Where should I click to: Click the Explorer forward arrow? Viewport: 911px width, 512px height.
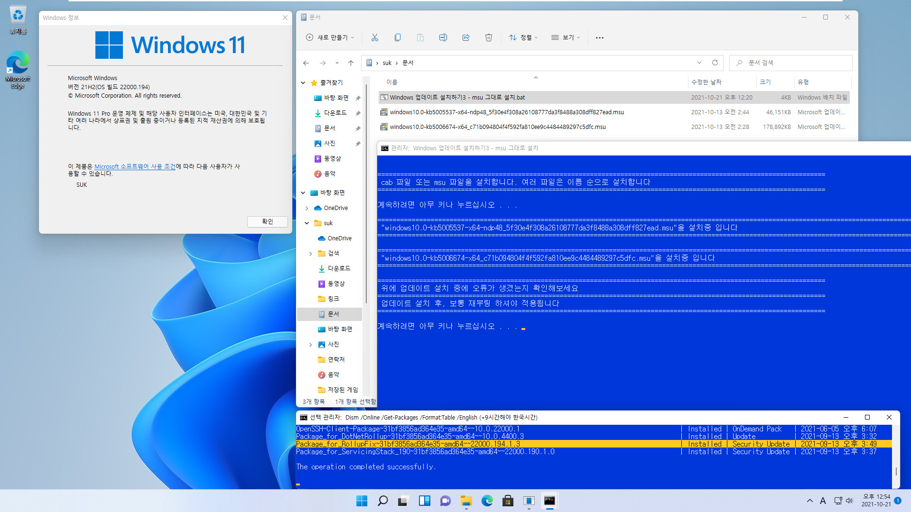click(323, 63)
